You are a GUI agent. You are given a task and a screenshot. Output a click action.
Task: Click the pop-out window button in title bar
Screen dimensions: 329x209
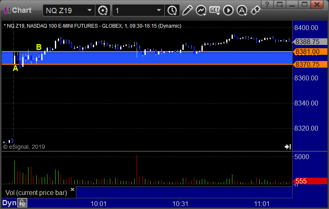tap(280, 5)
